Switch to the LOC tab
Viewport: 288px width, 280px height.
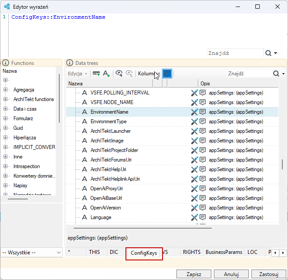click(252, 252)
